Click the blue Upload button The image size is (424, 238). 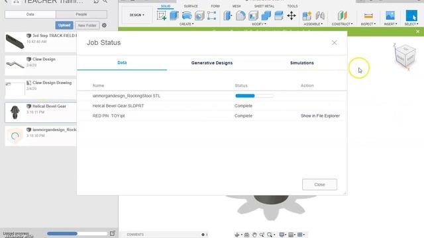click(64, 25)
